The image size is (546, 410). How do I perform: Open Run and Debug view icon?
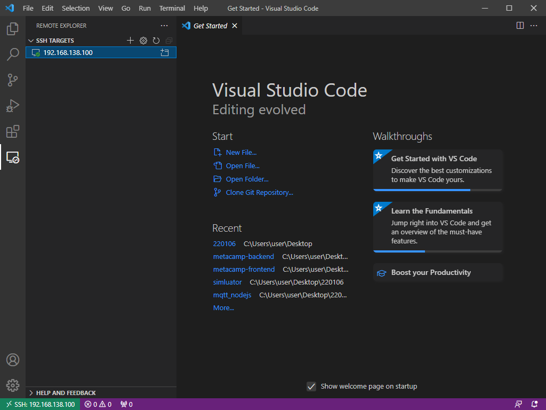(13, 106)
